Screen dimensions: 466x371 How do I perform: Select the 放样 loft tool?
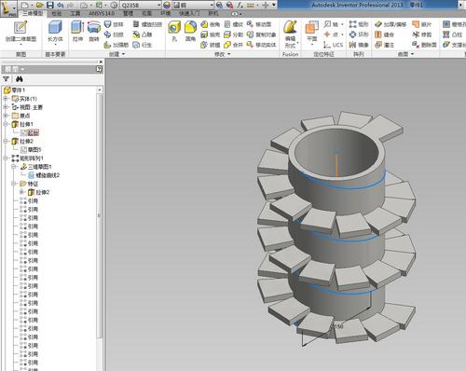(x=114, y=24)
